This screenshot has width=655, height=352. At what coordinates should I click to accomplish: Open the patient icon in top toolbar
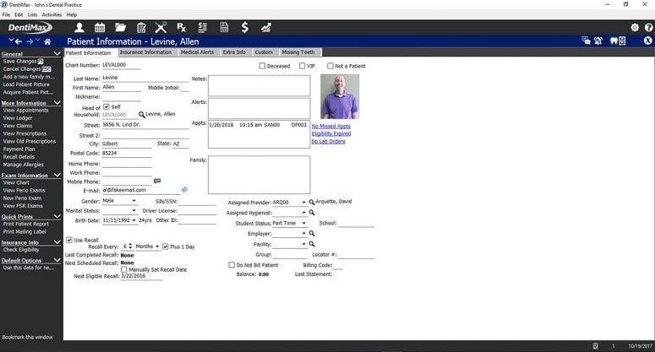pos(79,28)
